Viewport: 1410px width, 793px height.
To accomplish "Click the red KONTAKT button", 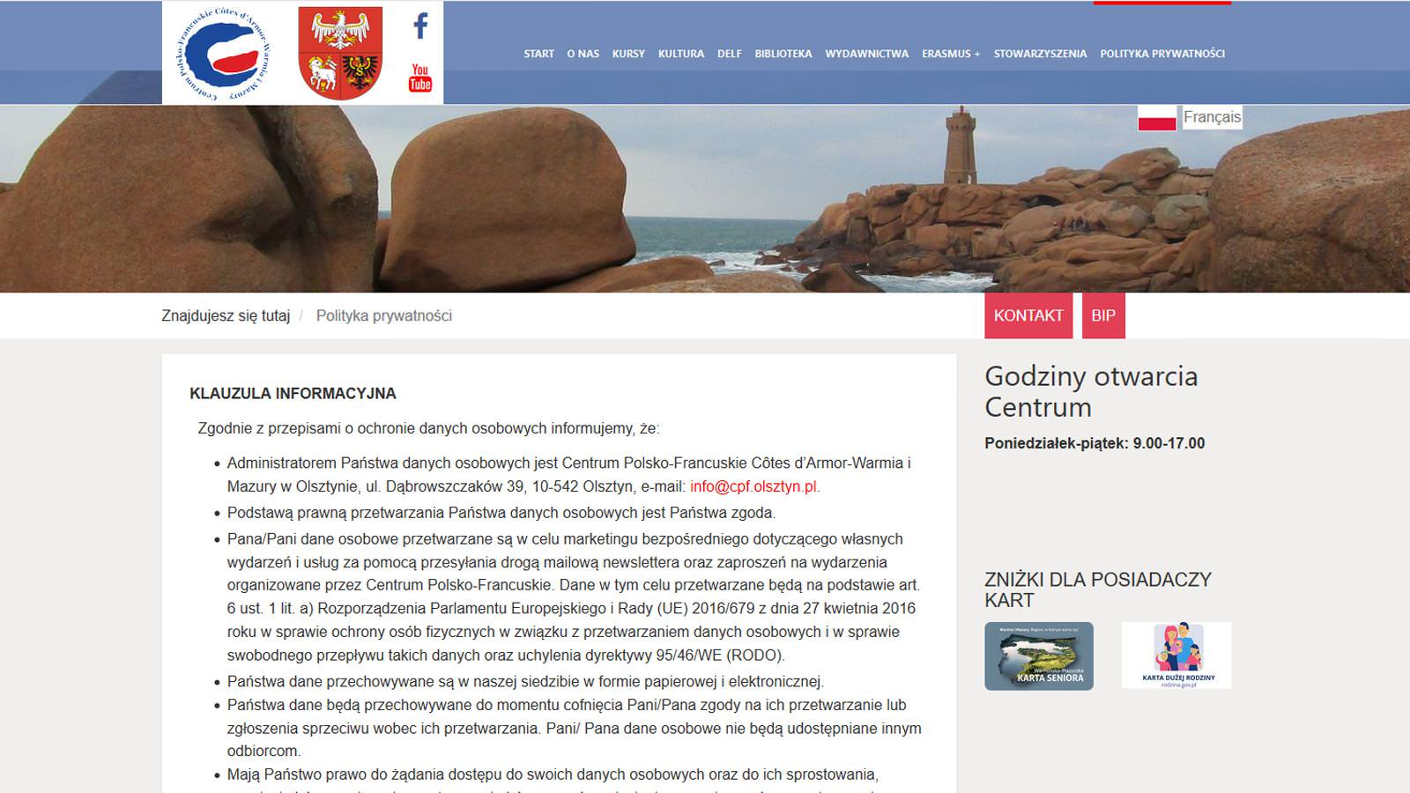I will (x=1028, y=315).
